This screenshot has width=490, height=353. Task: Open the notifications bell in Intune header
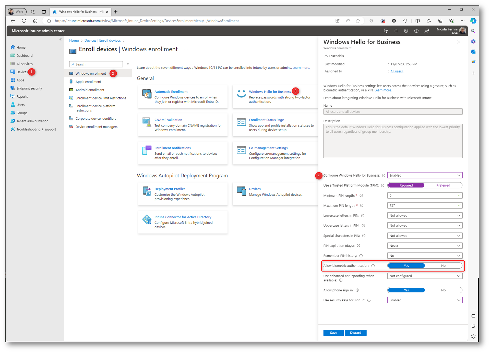pyautogui.click(x=396, y=31)
